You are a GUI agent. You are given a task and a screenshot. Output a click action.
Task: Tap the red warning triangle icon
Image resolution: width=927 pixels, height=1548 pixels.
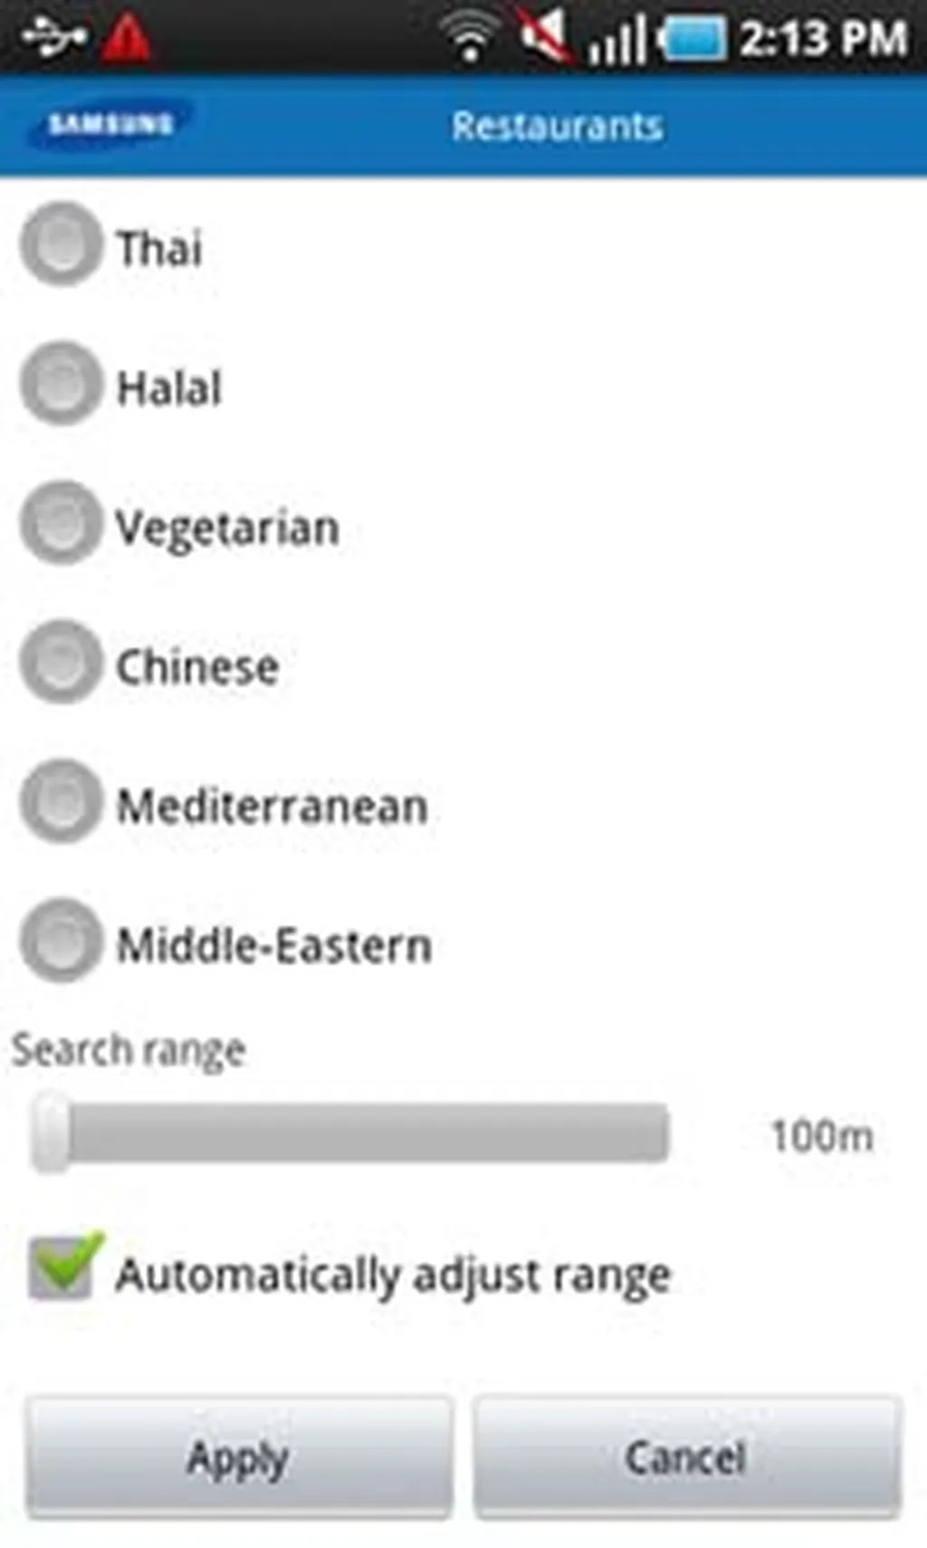pyautogui.click(x=126, y=38)
